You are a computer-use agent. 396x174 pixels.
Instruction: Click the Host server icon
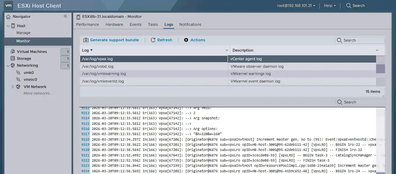(13, 26)
